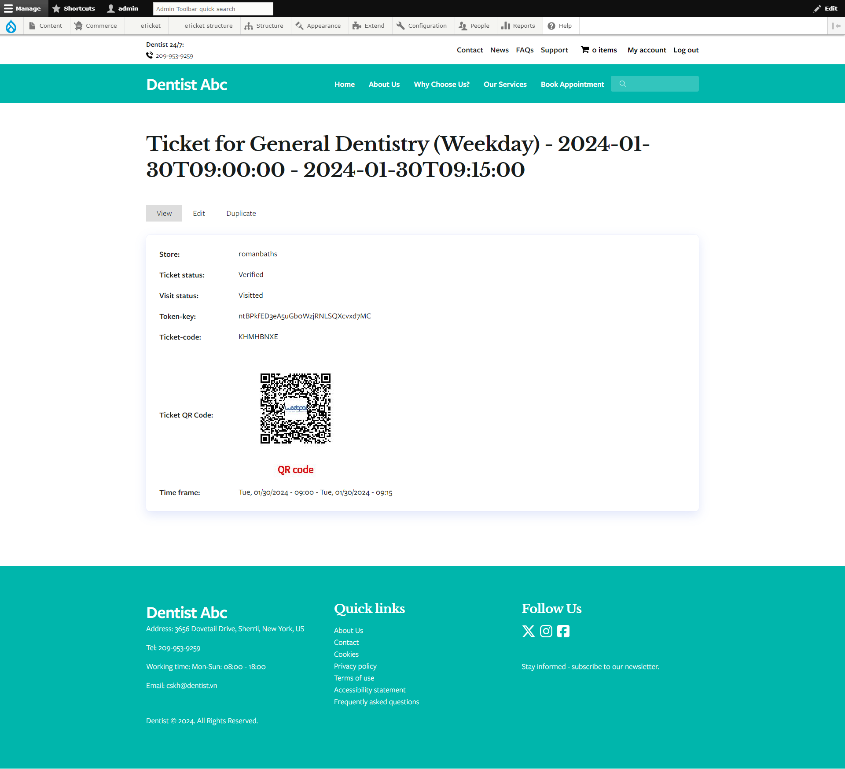Click the token-key value ntBPkfED3eA5uGboWzjRNLSQXcvxd7MC
The height and width of the screenshot is (769, 845).
[305, 316]
